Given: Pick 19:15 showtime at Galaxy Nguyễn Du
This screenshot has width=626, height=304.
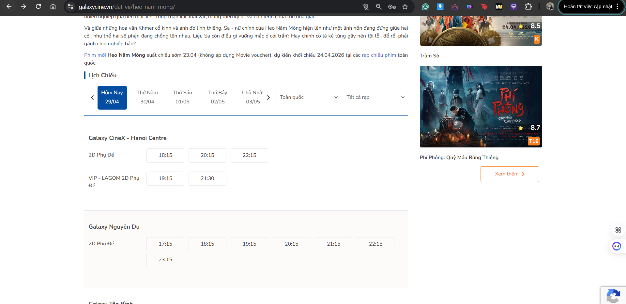Looking at the screenshot, I should pyautogui.click(x=250, y=244).
